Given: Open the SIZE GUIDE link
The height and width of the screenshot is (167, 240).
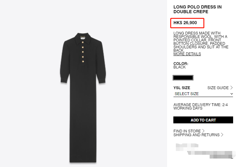Looking at the screenshot, I should tap(218, 88).
